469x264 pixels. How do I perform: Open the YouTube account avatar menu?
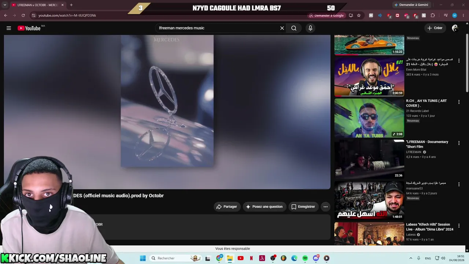455,28
